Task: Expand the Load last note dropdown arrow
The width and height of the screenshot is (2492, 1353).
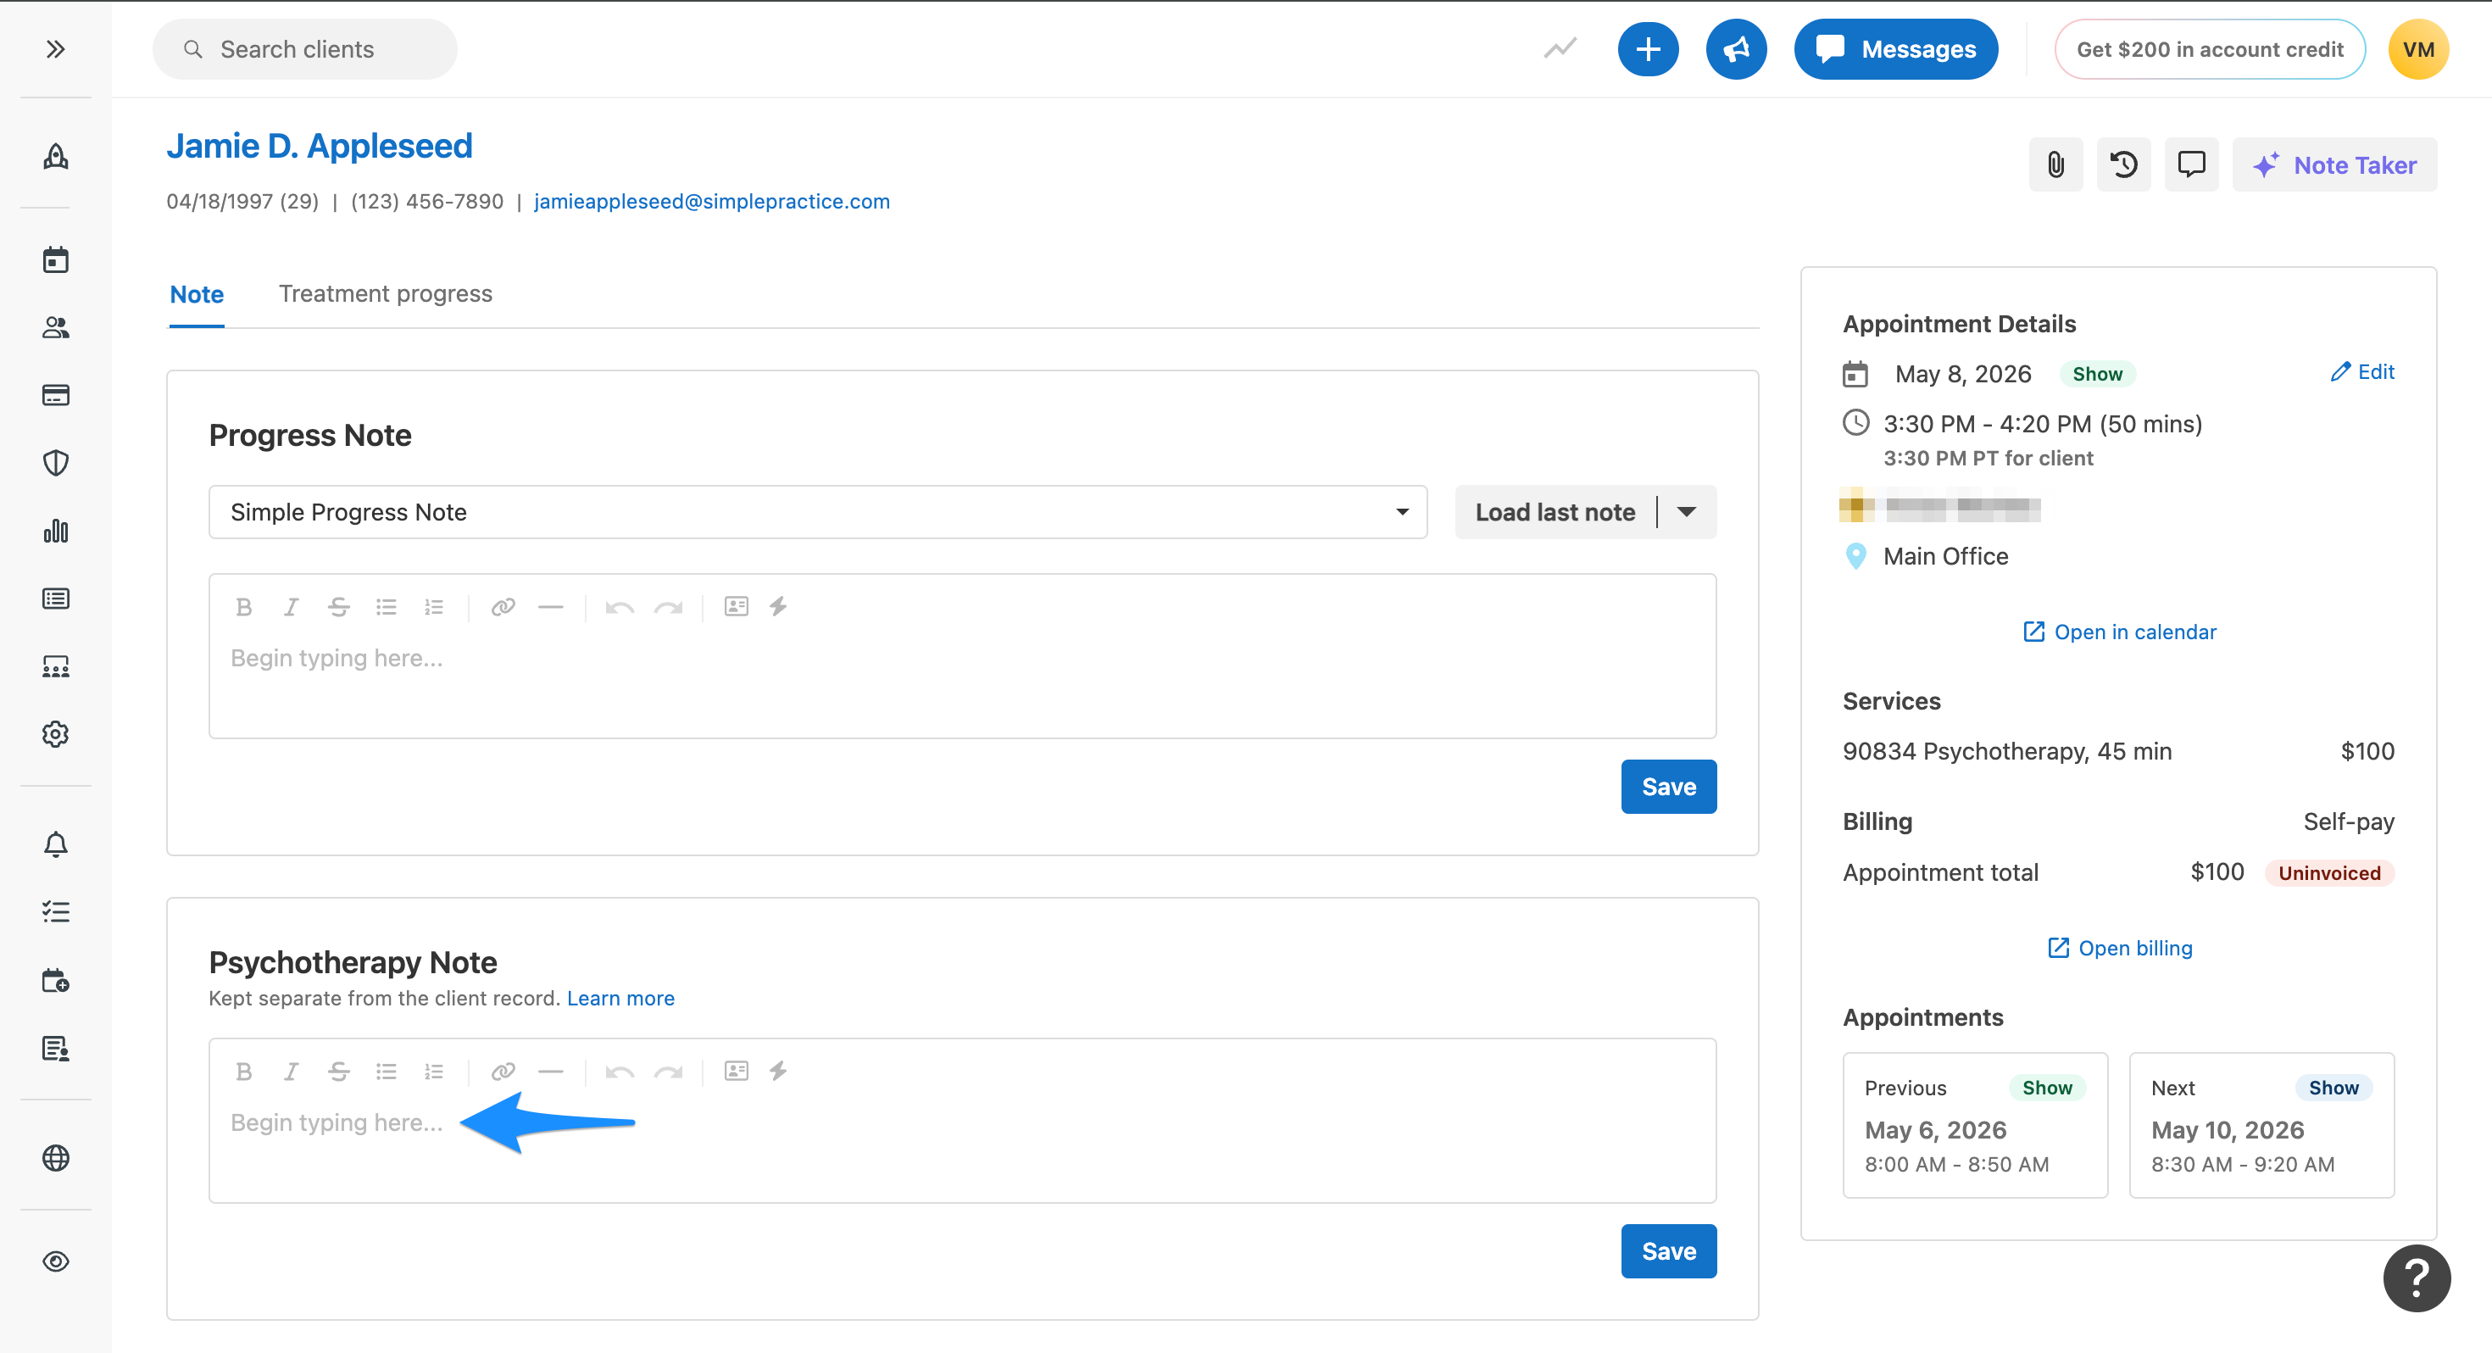Action: (x=1686, y=512)
